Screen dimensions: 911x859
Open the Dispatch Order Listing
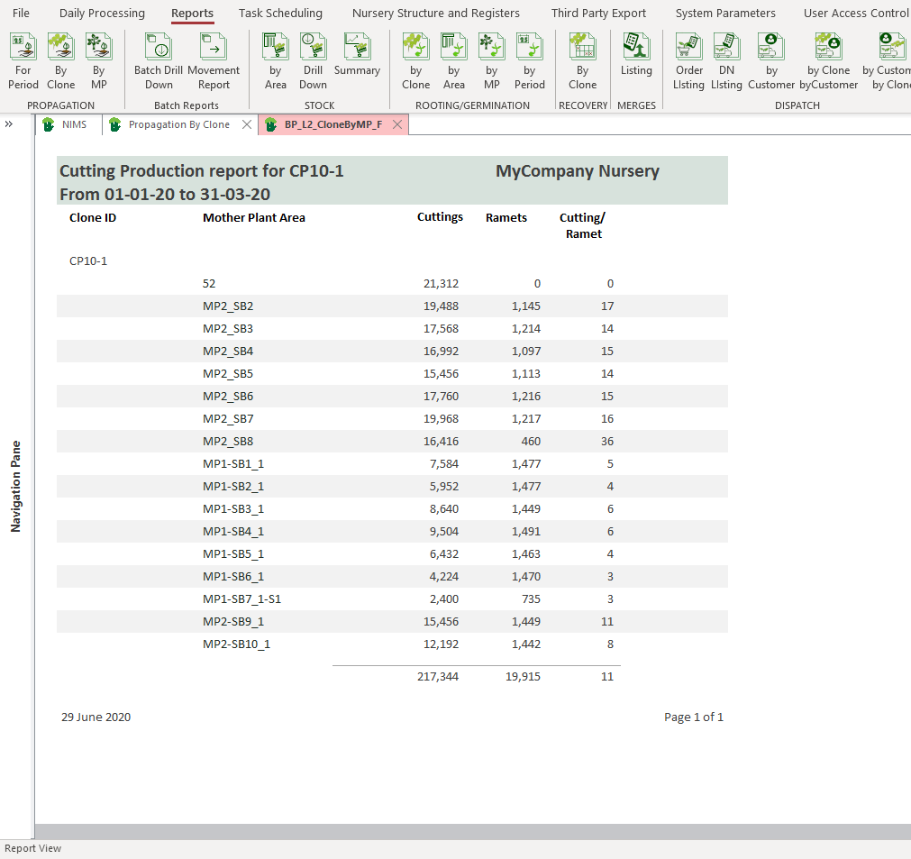[688, 60]
